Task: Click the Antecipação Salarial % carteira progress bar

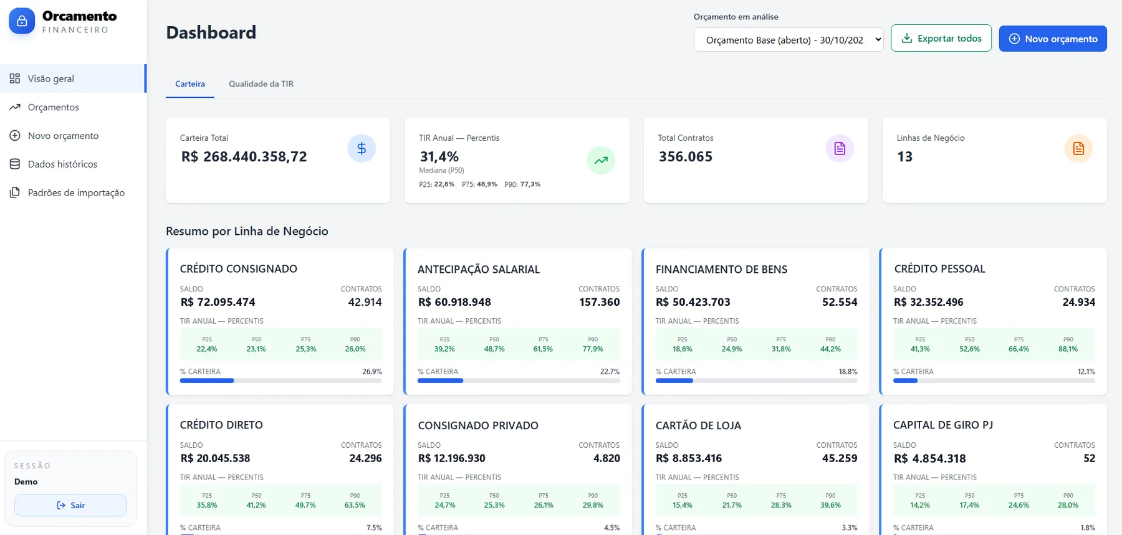Action: (x=519, y=381)
